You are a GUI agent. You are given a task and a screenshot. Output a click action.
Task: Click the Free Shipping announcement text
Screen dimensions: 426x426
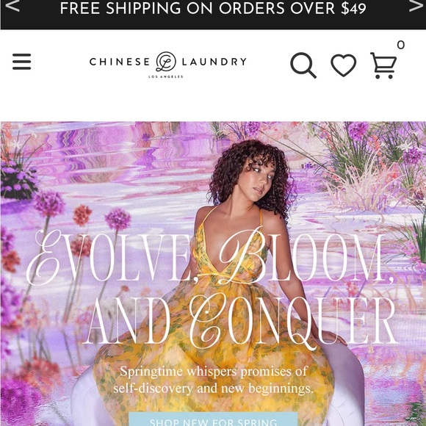pyautogui.click(x=213, y=8)
